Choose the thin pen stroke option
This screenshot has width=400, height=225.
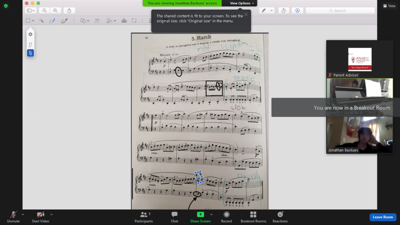[x=30, y=45]
